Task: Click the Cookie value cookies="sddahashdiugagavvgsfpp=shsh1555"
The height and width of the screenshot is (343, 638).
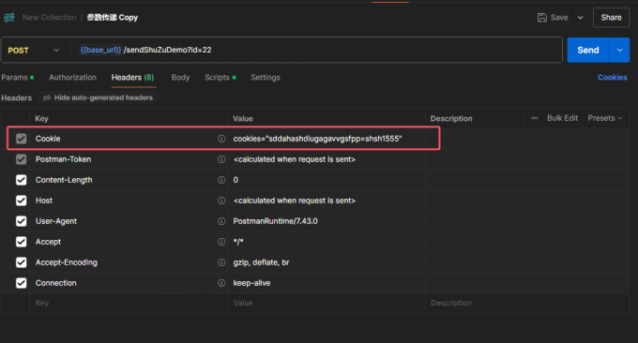Action: (317, 139)
